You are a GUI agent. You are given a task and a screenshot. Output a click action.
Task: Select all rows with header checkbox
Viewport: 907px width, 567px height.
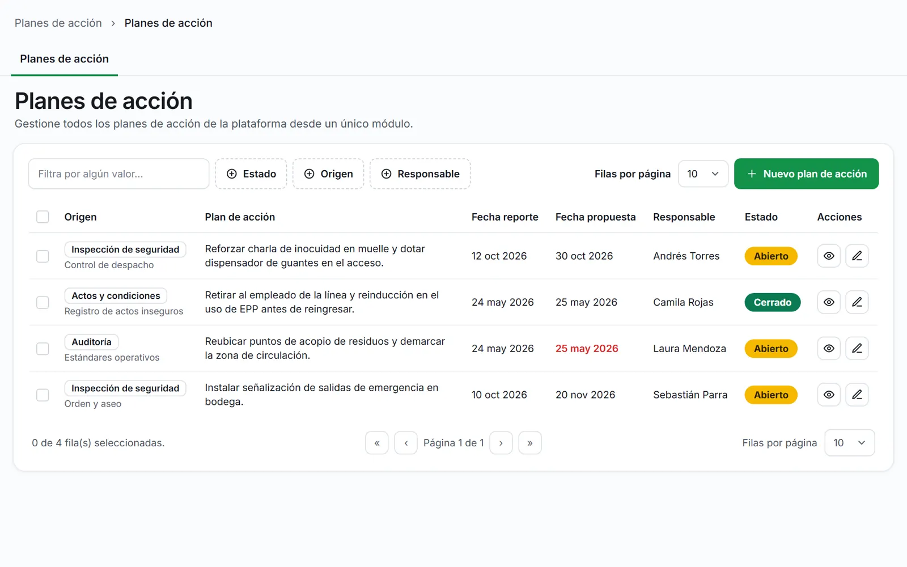pyautogui.click(x=43, y=217)
